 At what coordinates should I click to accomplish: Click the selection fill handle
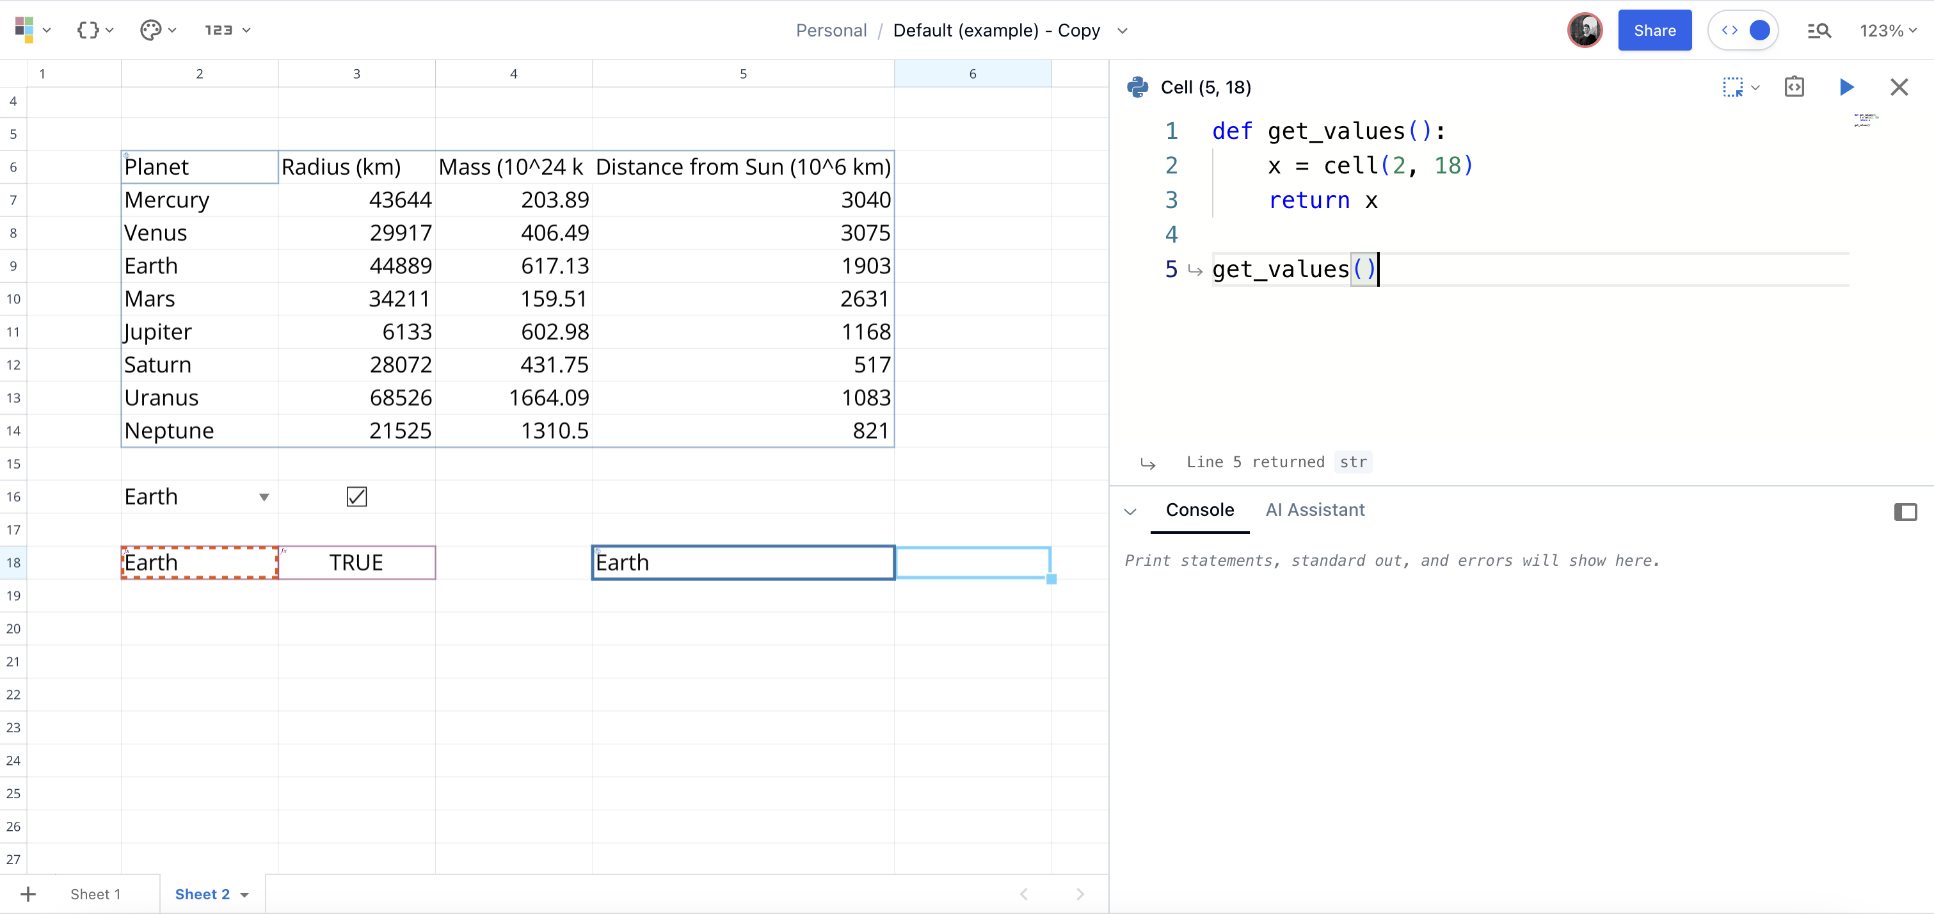1051,579
